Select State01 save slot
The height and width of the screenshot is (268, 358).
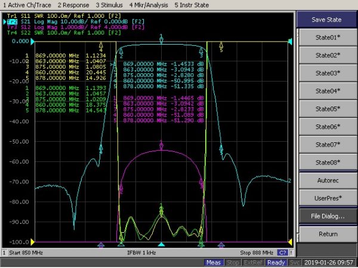(x=328, y=38)
